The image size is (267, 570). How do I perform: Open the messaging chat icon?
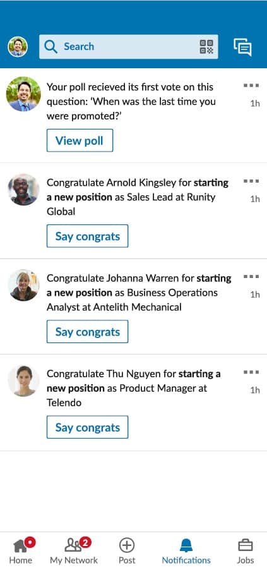point(242,47)
